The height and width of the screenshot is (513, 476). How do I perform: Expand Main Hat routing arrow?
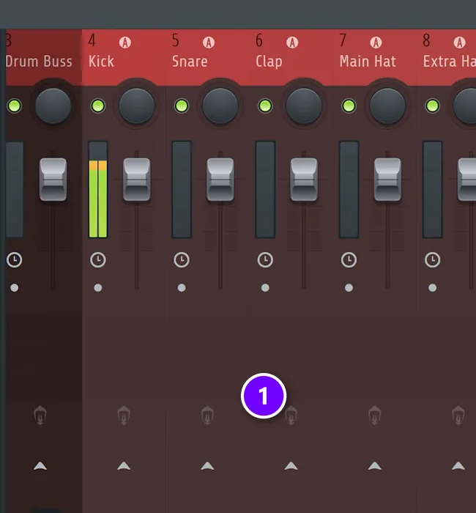tap(375, 466)
